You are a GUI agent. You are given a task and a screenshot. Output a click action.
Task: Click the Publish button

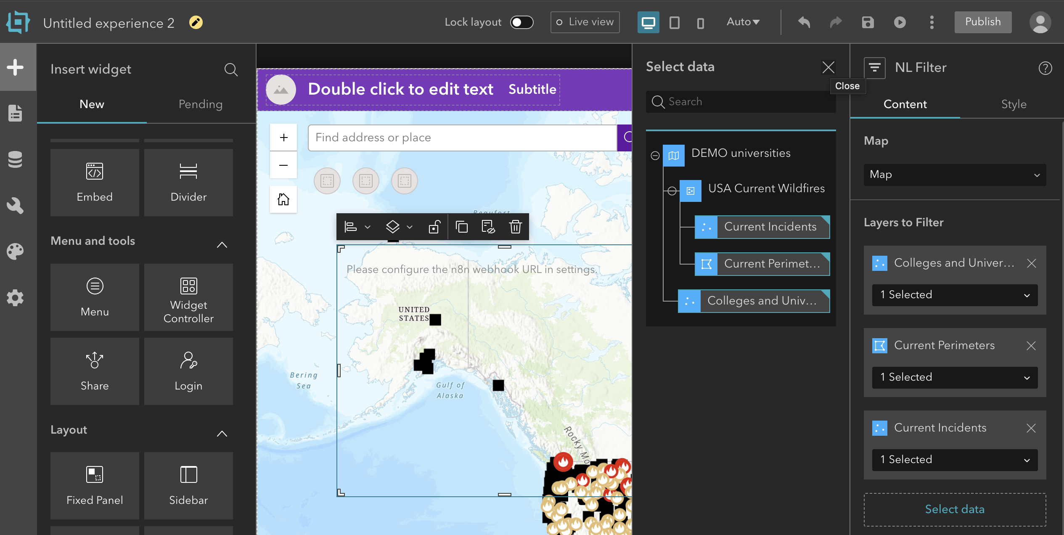coord(983,22)
